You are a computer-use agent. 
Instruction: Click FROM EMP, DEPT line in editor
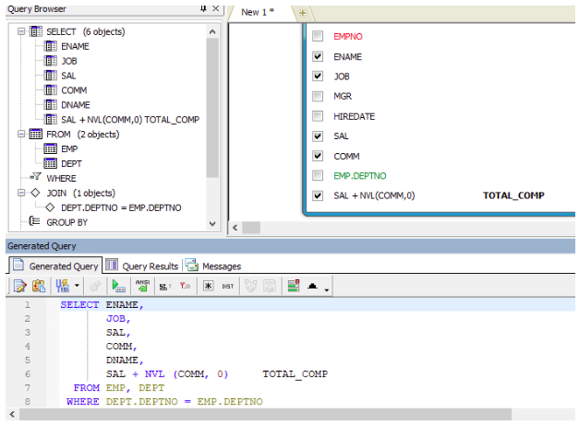118,388
